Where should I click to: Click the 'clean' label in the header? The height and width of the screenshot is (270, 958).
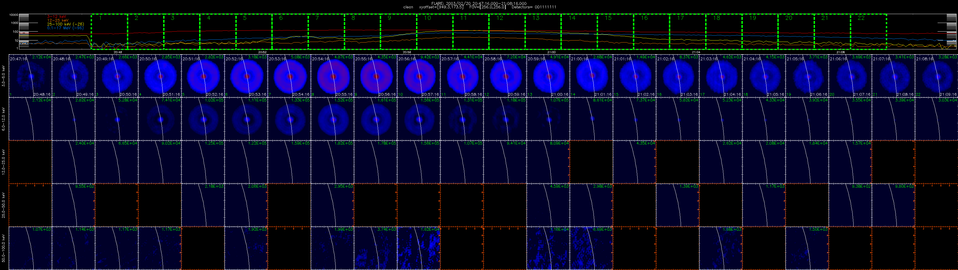point(408,7)
